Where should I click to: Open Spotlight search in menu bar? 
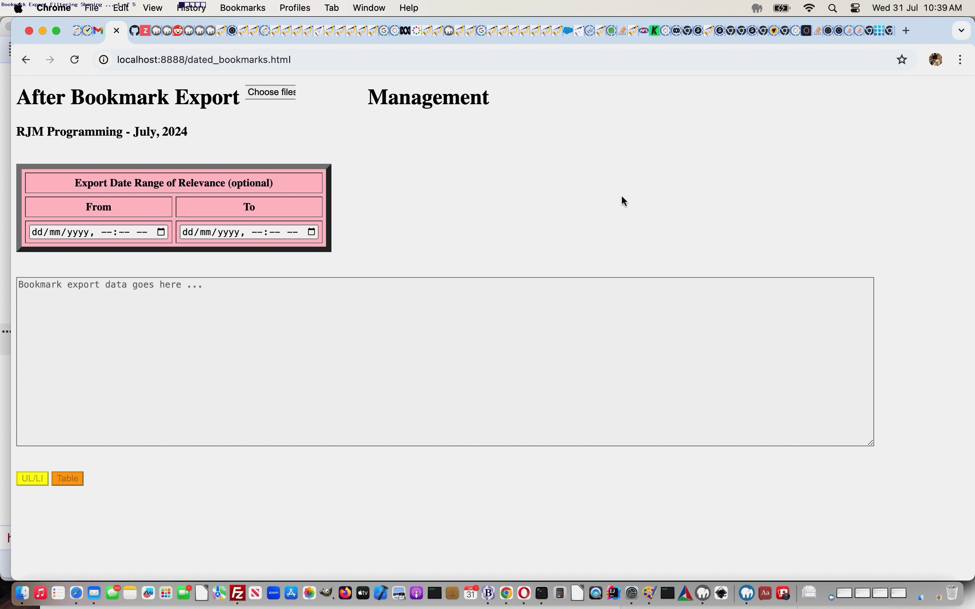coord(832,8)
